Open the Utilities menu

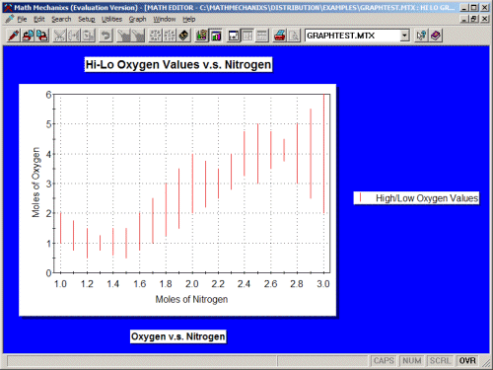tap(111, 20)
